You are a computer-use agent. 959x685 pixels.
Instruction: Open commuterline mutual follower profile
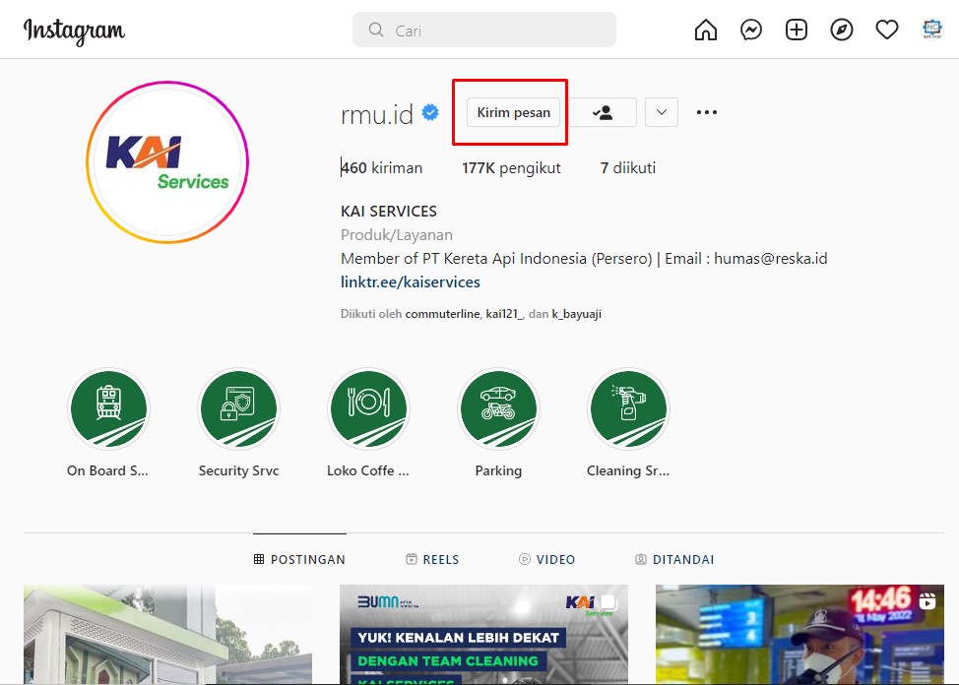(442, 314)
